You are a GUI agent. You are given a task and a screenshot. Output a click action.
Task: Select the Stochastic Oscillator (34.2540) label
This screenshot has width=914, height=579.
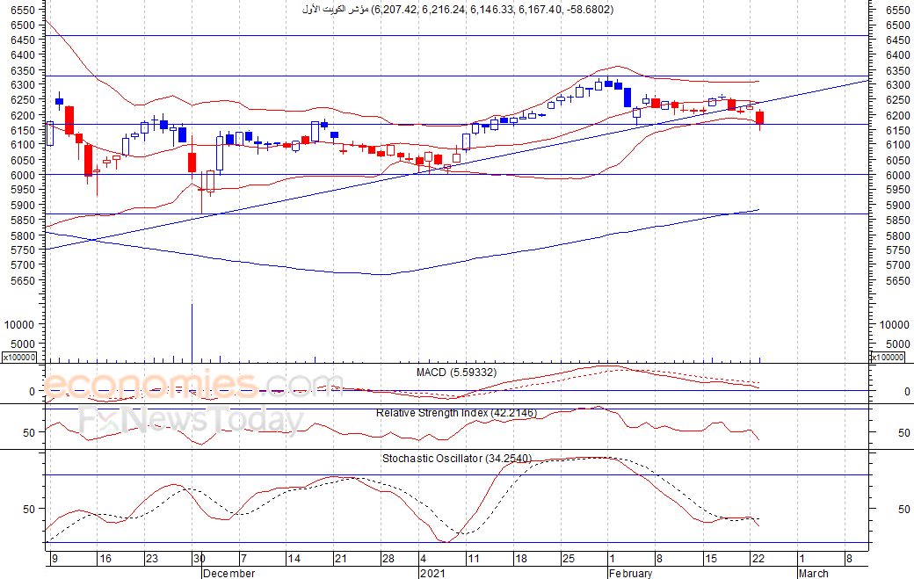457,459
